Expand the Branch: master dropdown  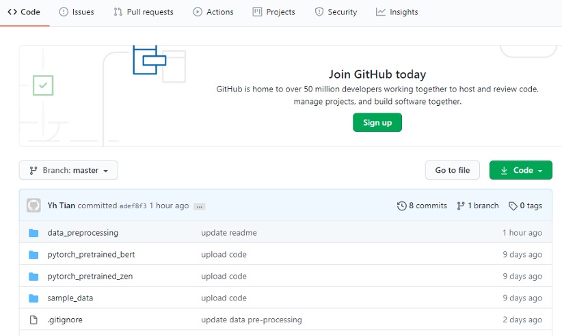point(68,170)
